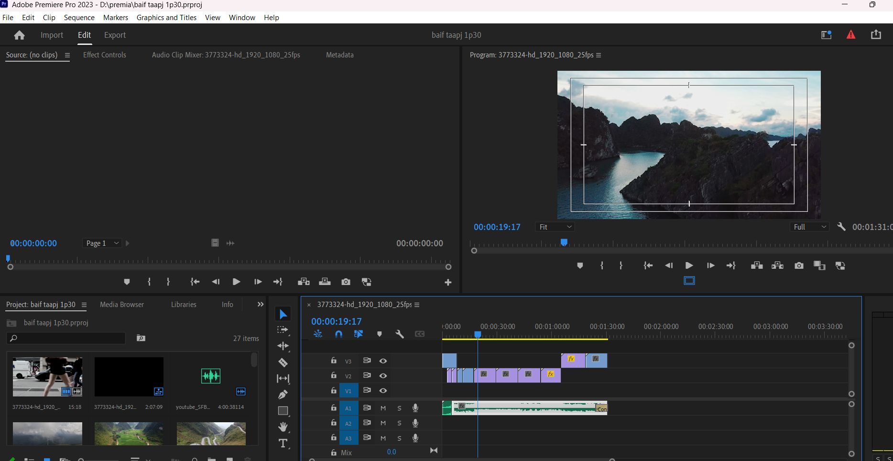Switch to the Effect Controls tab
The width and height of the screenshot is (893, 461).
coord(105,55)
